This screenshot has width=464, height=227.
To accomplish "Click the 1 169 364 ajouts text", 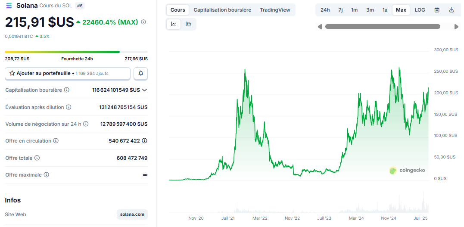I will 92,73.
